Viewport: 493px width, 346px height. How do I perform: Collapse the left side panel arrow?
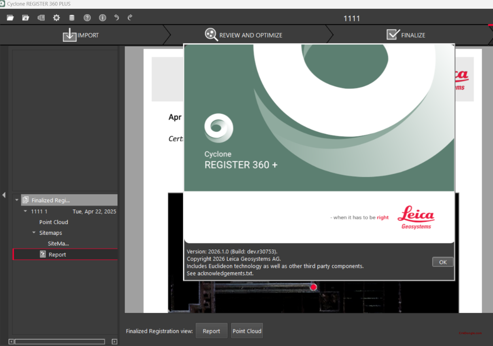click(4, 195)
